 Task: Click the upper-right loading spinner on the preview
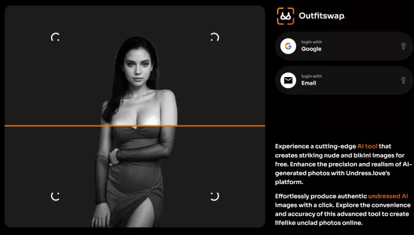215,37
